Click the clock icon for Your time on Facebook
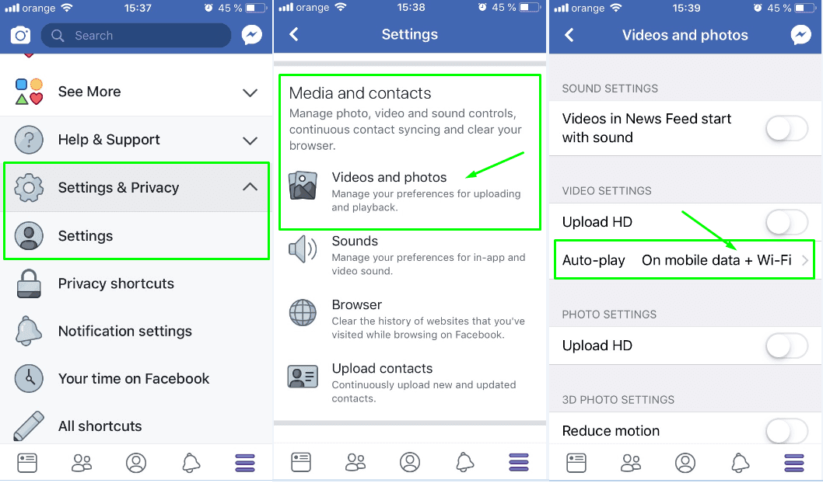Viewport: 823px width, 483px height. pos(29,379)
